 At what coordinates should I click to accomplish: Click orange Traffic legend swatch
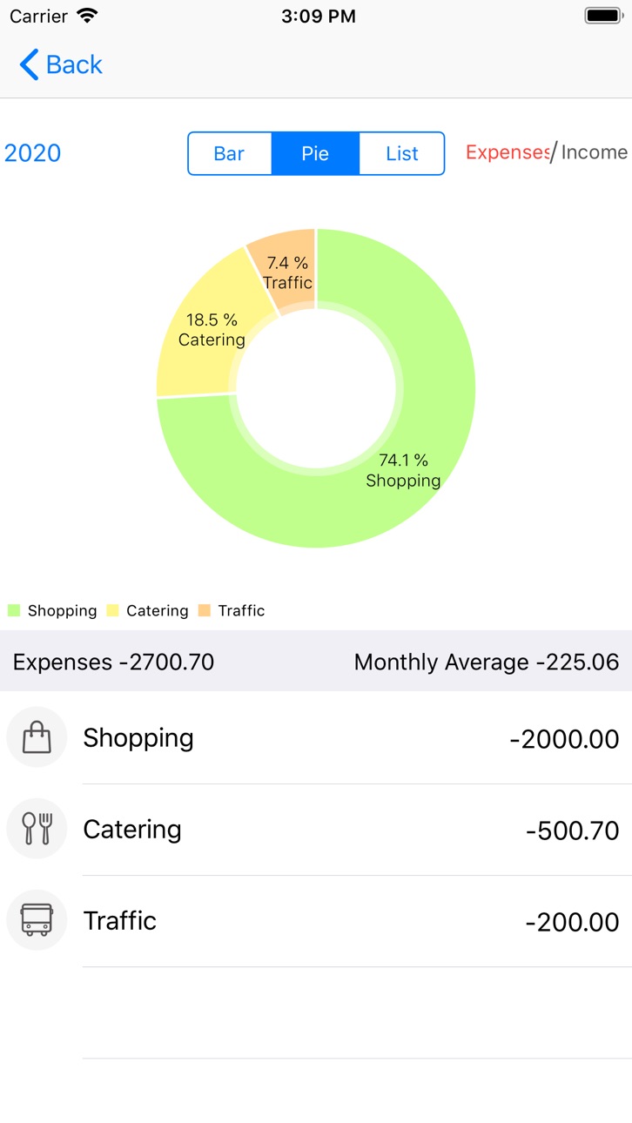[x=205, y=610]
